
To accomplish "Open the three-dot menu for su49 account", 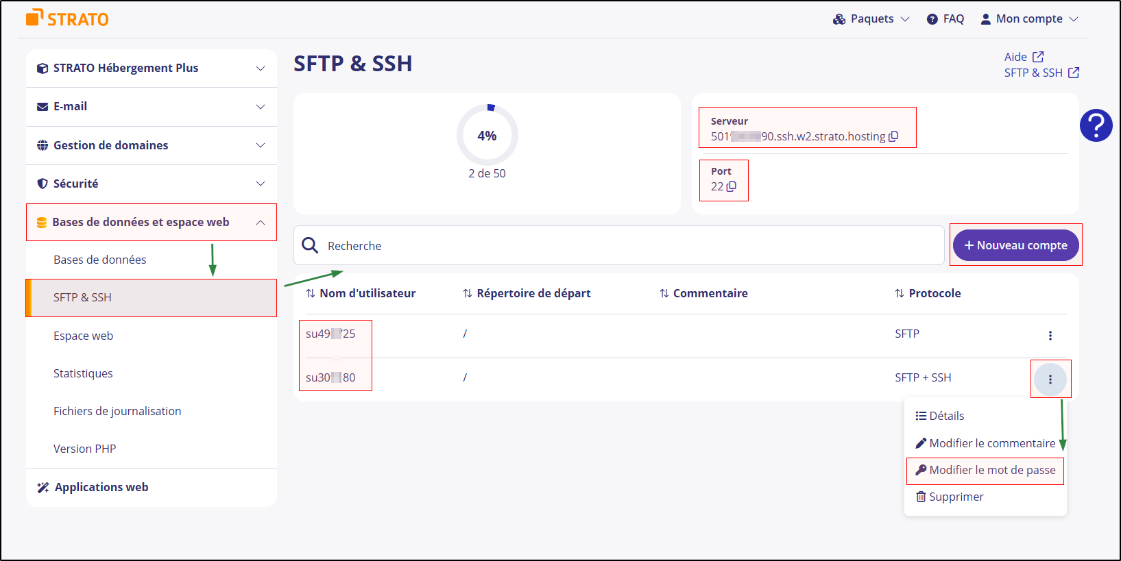I will click(1051, 336).
